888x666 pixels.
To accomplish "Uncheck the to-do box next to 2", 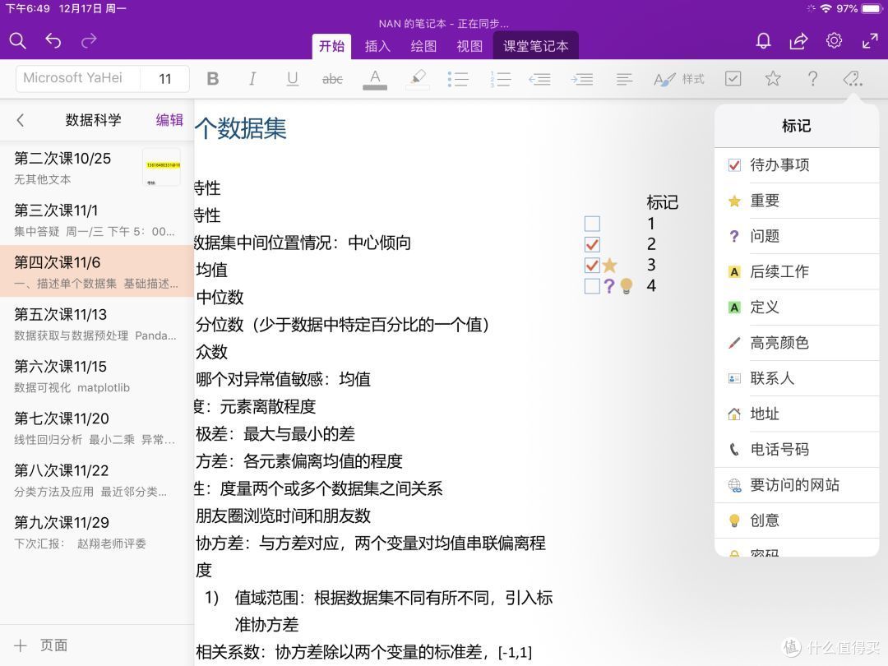I will point(592,244).
